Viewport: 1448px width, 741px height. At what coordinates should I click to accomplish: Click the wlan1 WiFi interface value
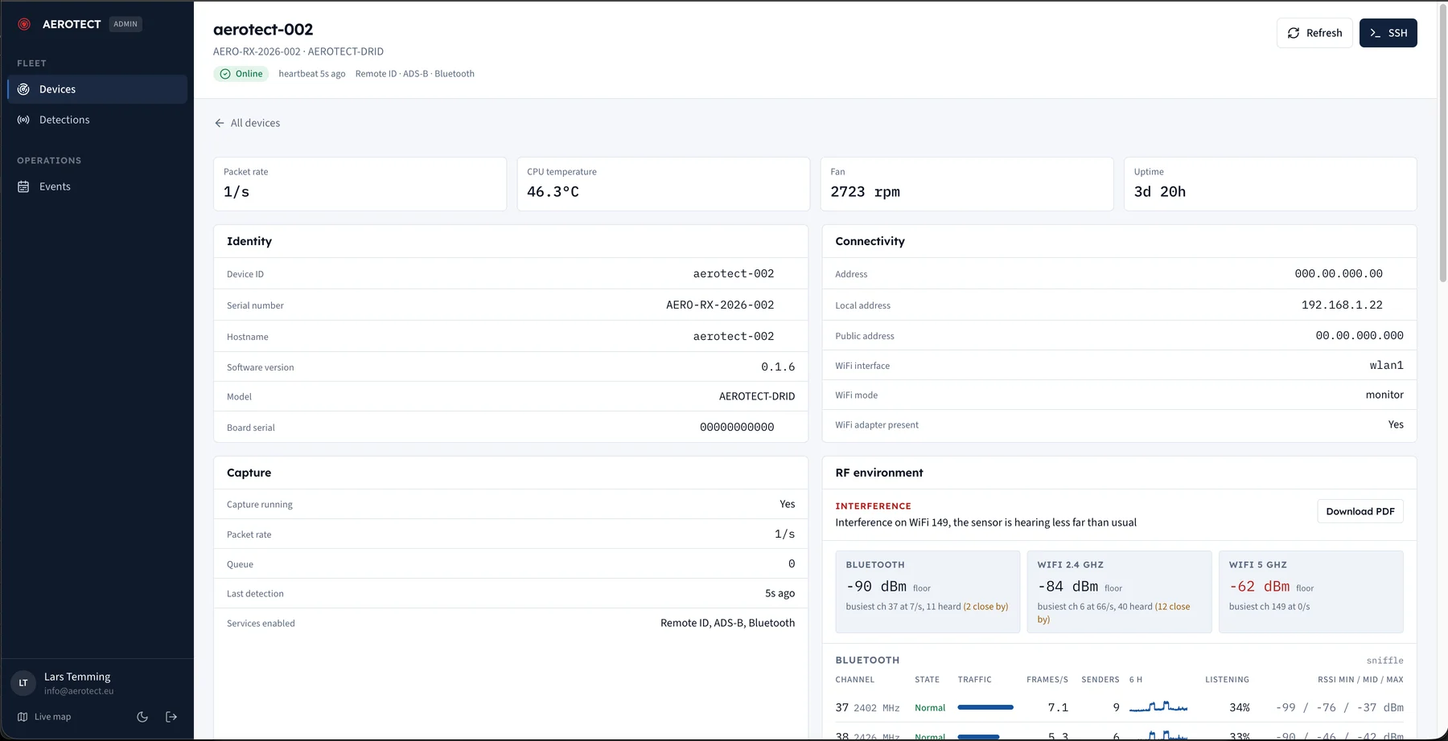[1386, 366]
